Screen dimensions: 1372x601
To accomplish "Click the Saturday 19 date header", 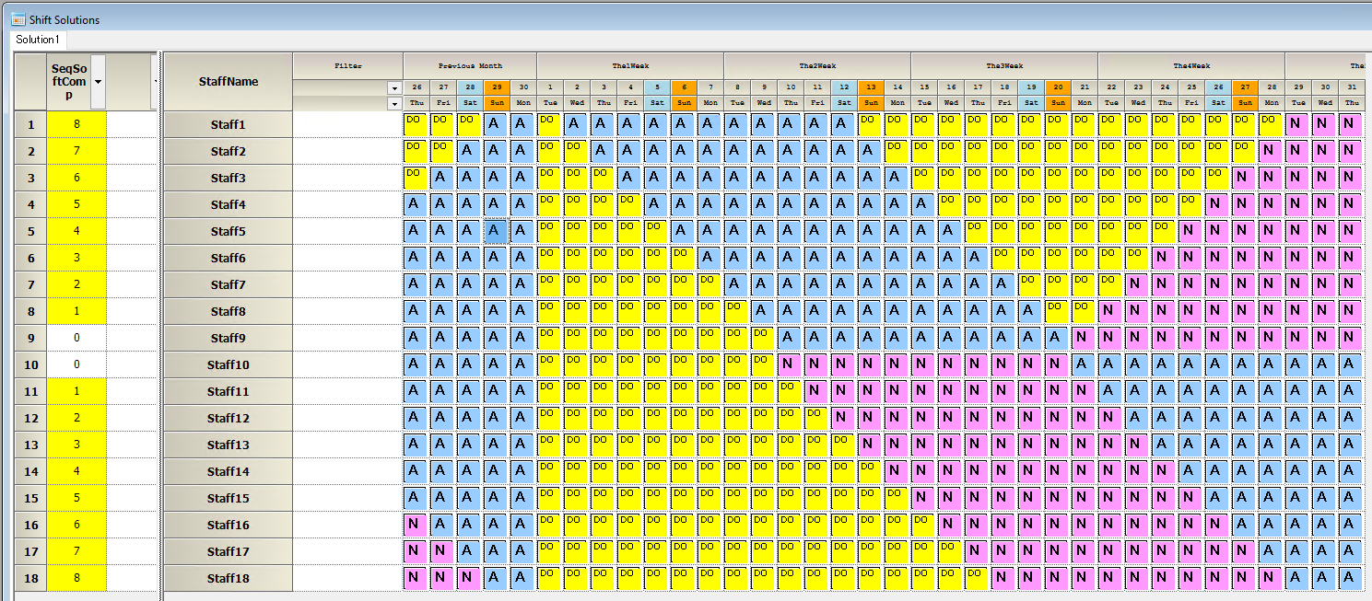I will point(1031,87).
